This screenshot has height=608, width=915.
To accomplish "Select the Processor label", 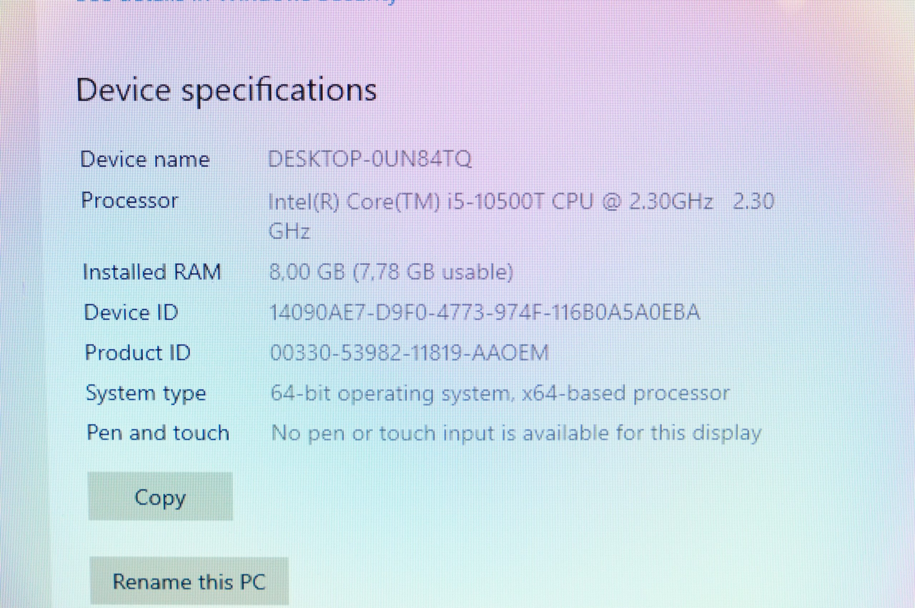I will [129, 201].
